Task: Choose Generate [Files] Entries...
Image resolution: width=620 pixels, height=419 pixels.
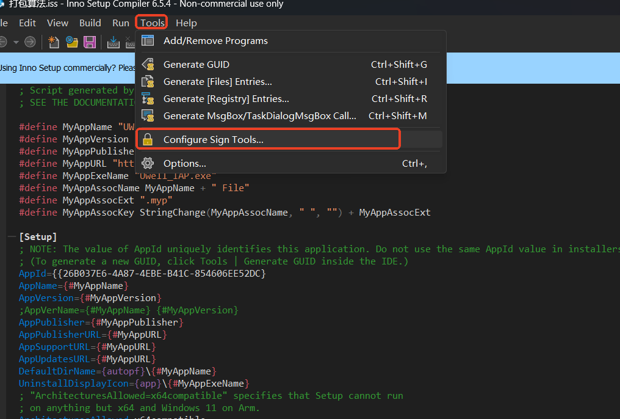Action: 290,81
